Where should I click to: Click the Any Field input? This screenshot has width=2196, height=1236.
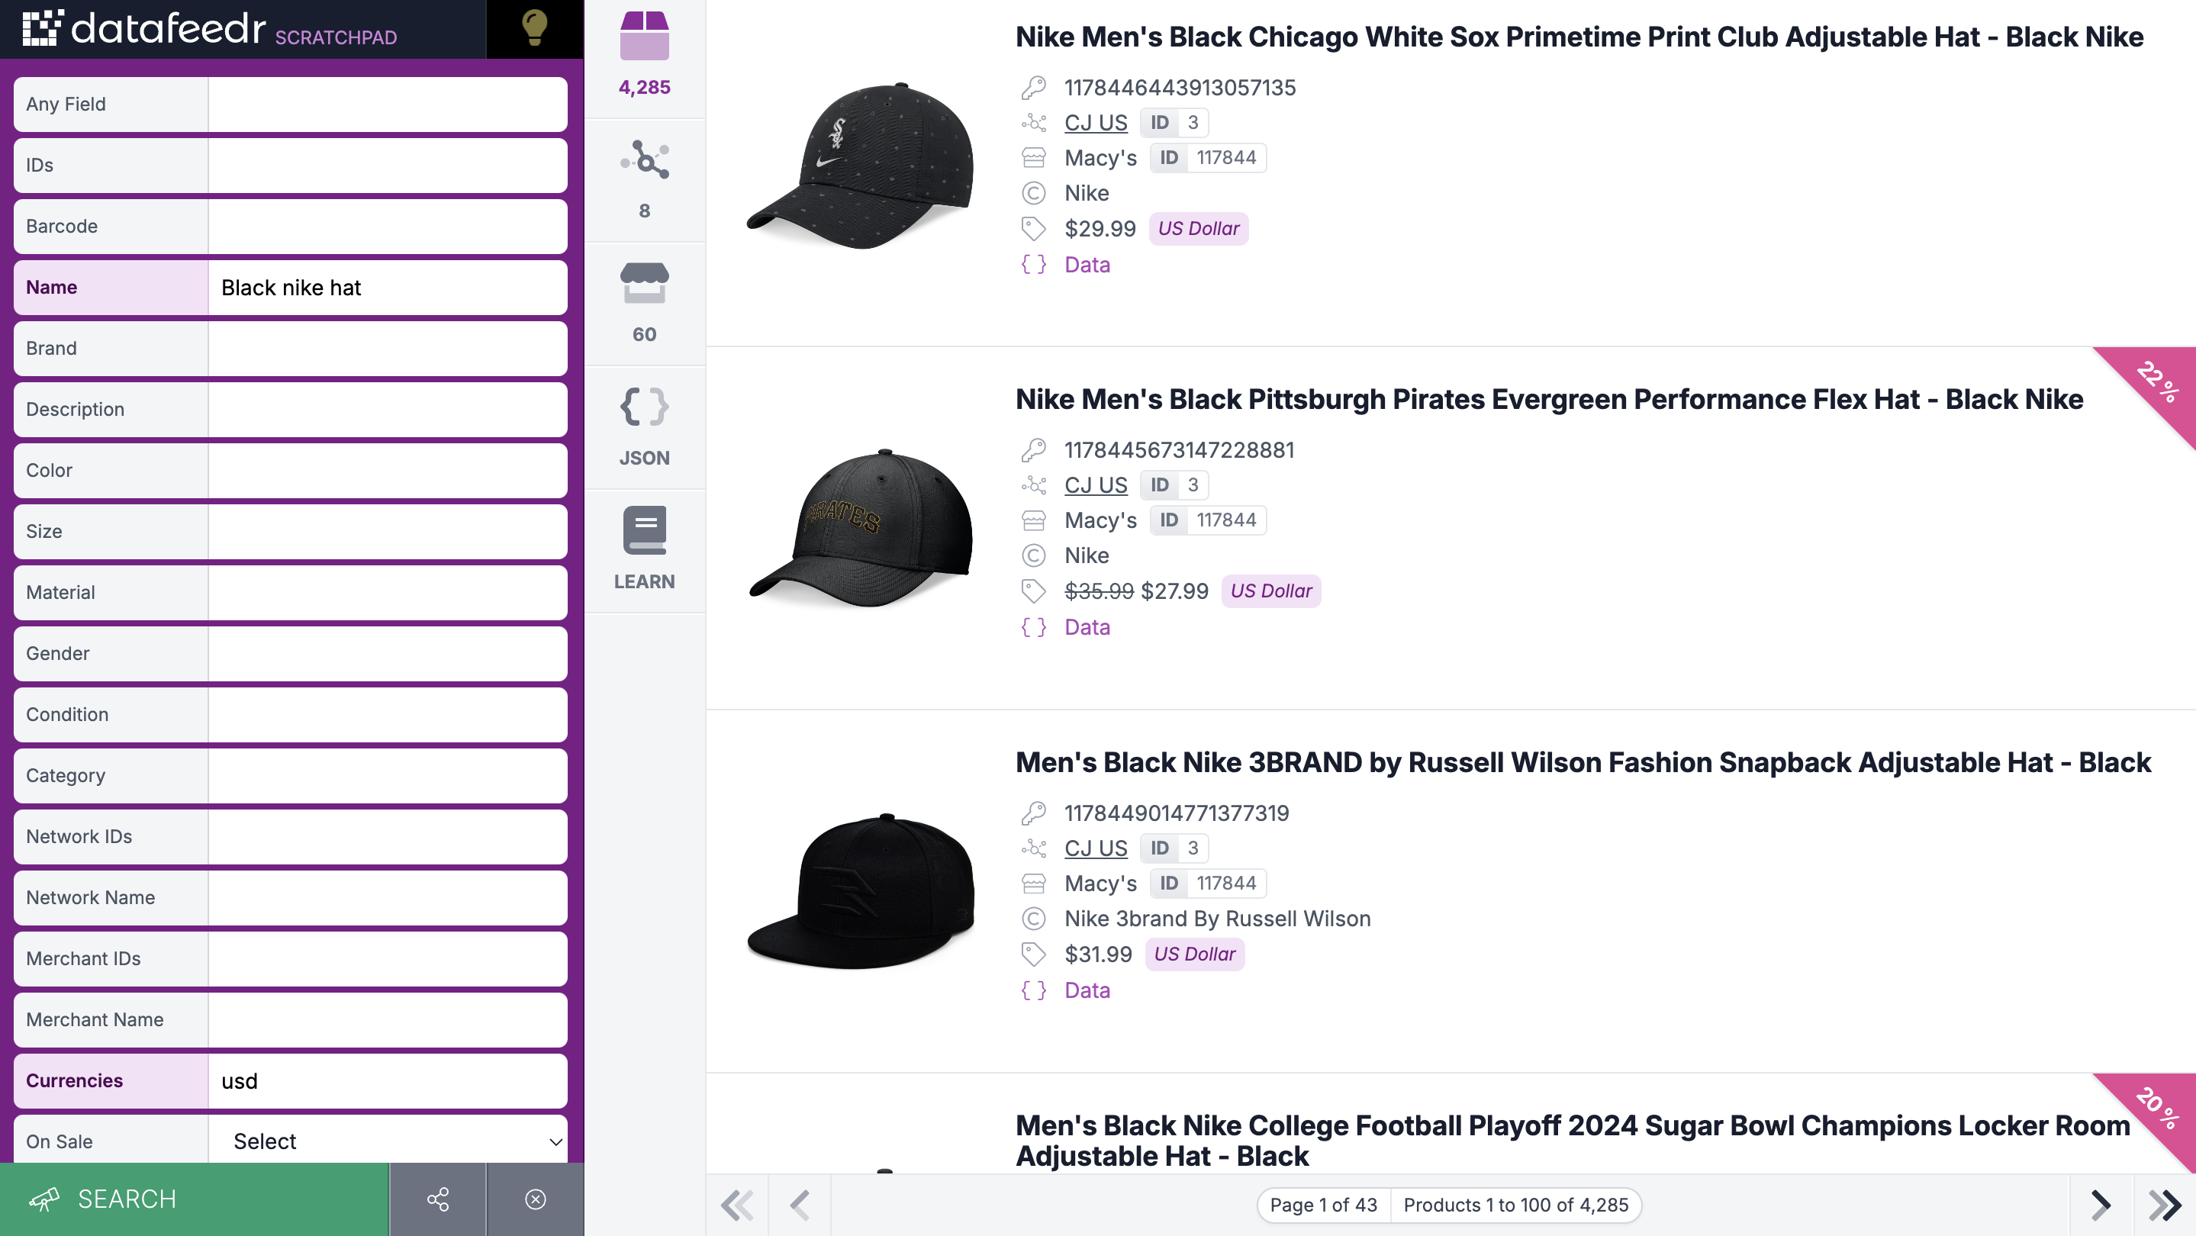click(x=388, y=104)
